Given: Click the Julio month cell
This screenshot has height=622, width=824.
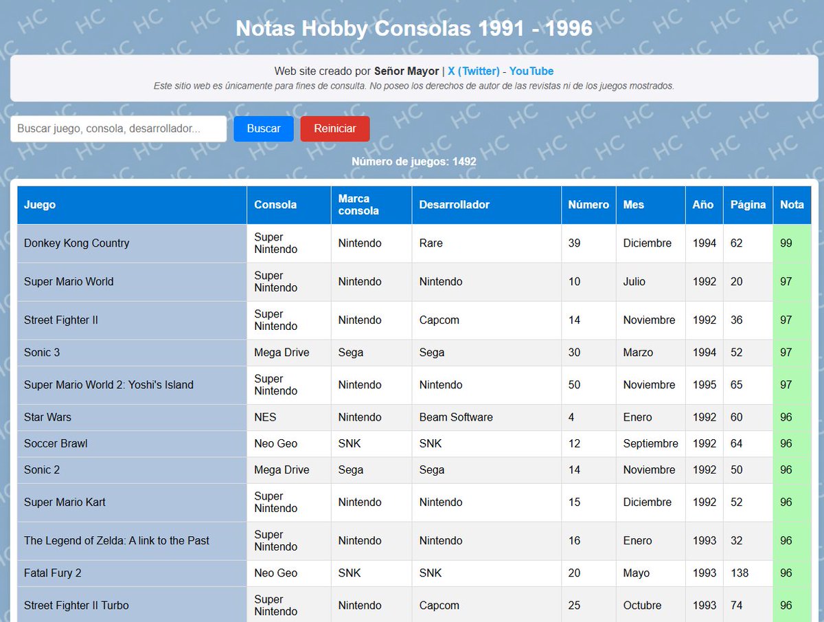Looking at the screenshot, I should click(651, 282).
